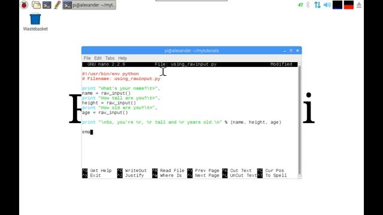Image resolution: width=383 pixels, height=215 pixels.
Task: Click '(name, height, age)' in the last print
Action: 256,122
